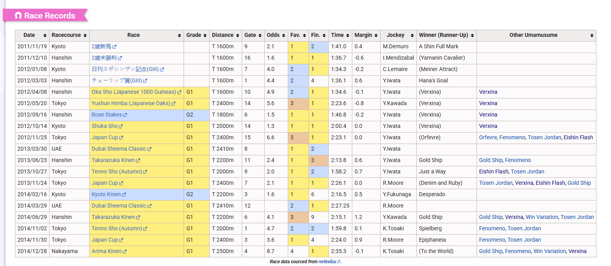Select the '2:27.25' time cell

340,206
